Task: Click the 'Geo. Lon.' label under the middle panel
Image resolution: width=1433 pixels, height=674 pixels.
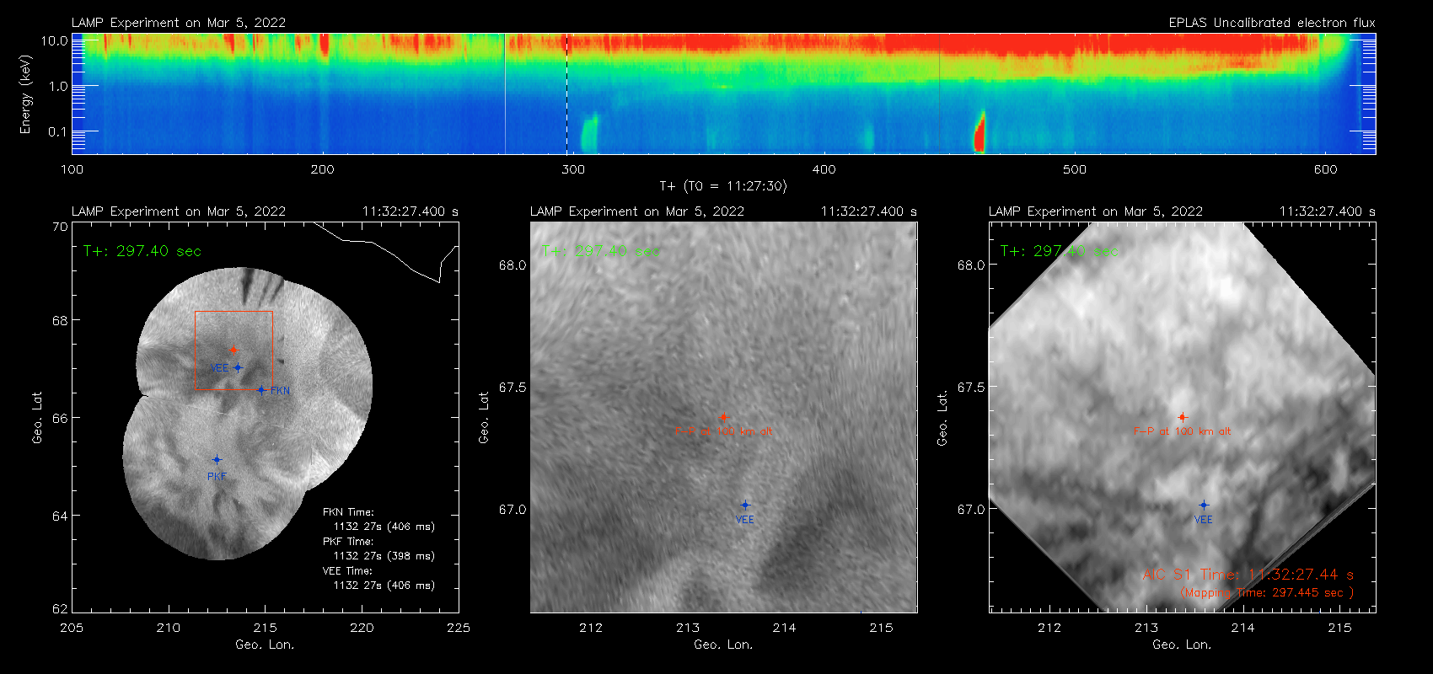Action: click(x=723, y=645)
